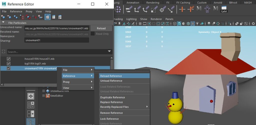This screenshot has width=256, height=125.
Task: Open the File submenu in context menu
Action: [78, 70]
